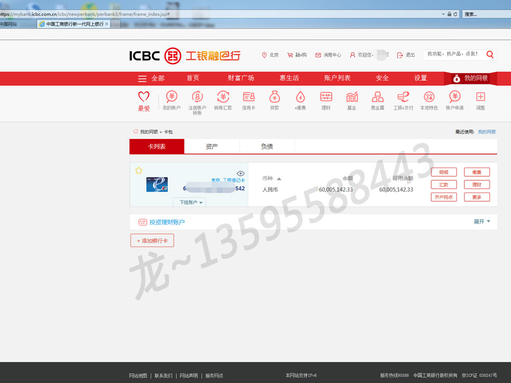The width and height of the screenshot is (511, 383).
Task: Switch to the 负债 tab
Action: tap(267, 146)
